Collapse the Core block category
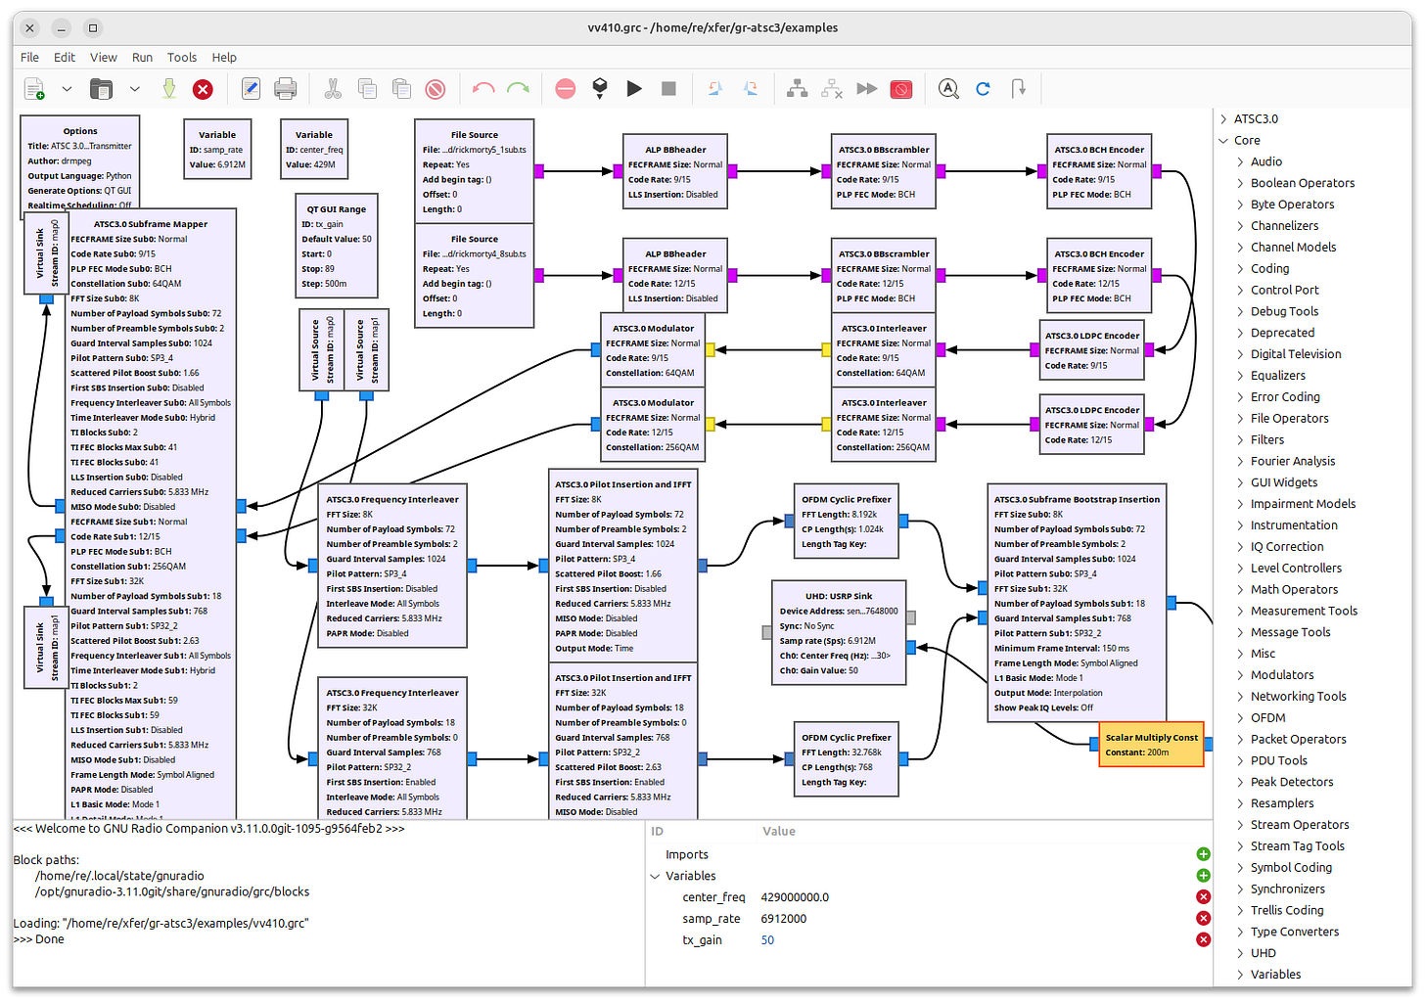 click(x=1223, y=140)
